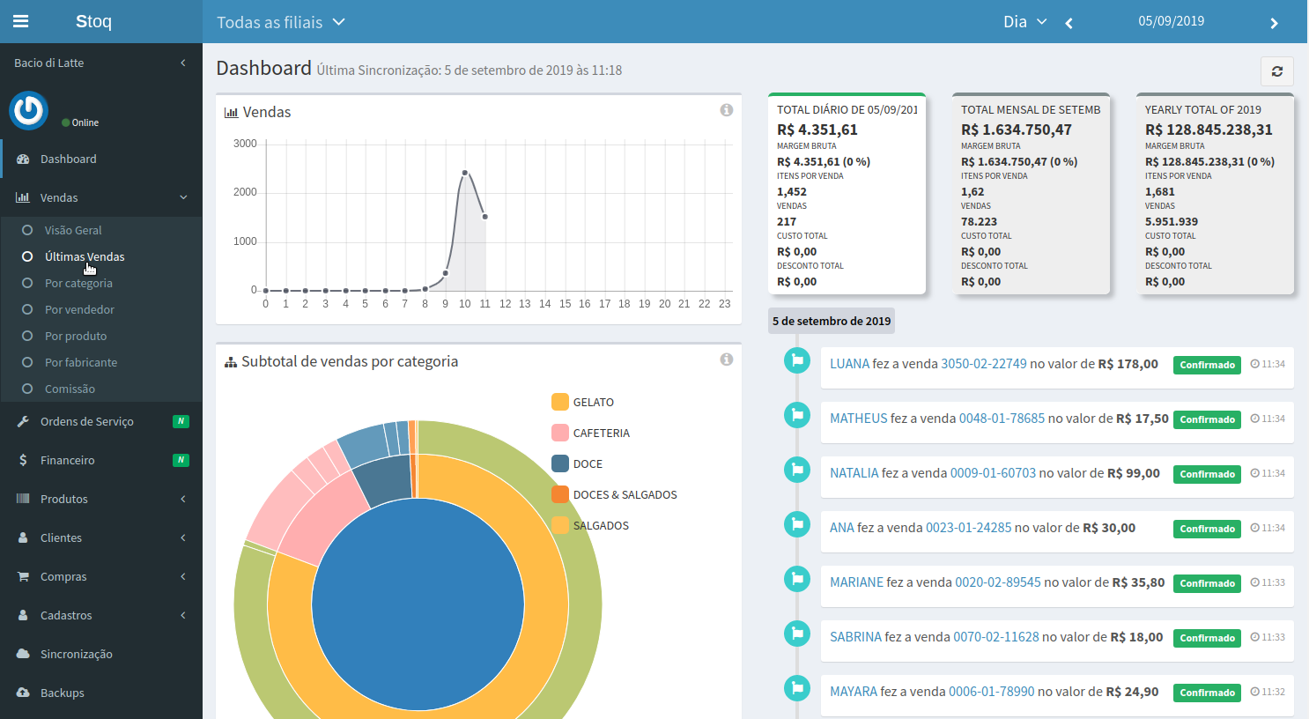Click flag icon beside MARIANE sale

click(797, 579)
